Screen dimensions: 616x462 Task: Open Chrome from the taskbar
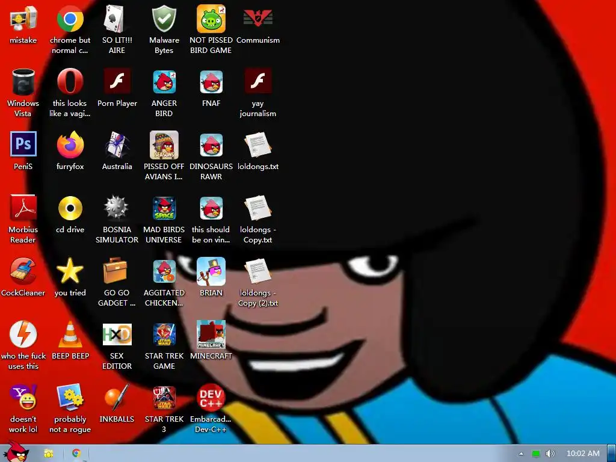76,454
